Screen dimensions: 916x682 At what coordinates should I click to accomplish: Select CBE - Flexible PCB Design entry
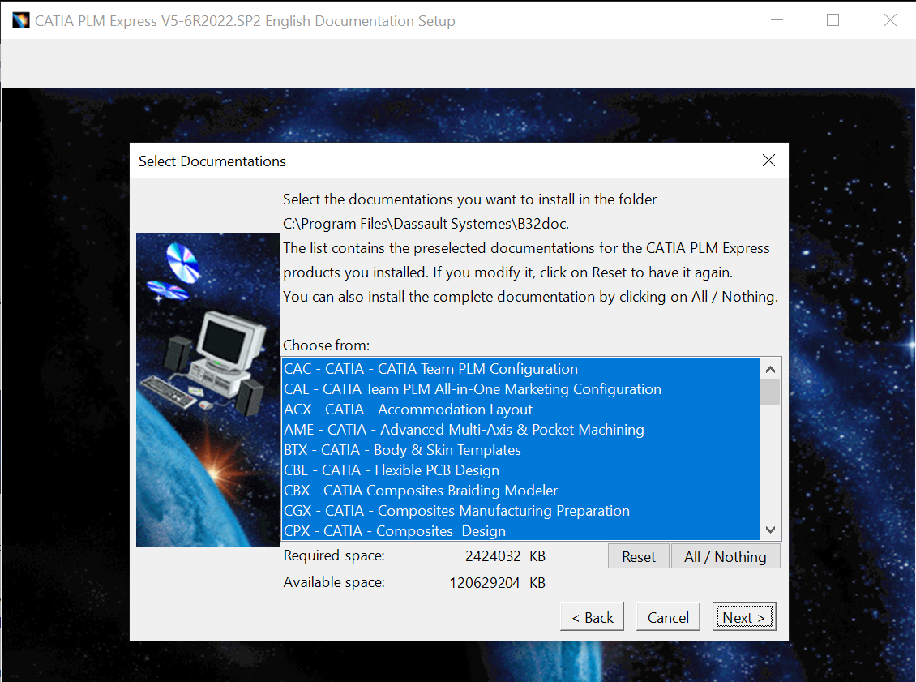tap(520, 470)
